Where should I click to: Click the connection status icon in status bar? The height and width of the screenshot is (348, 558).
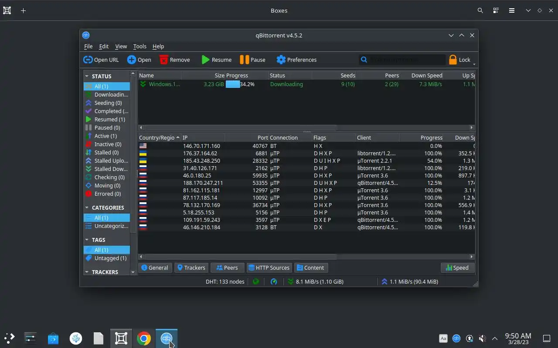(x=256, y=281)
